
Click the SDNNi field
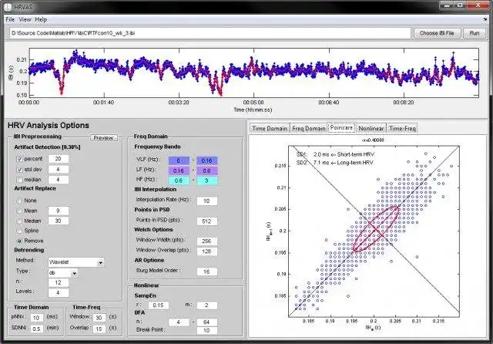(x=36, y=329)
